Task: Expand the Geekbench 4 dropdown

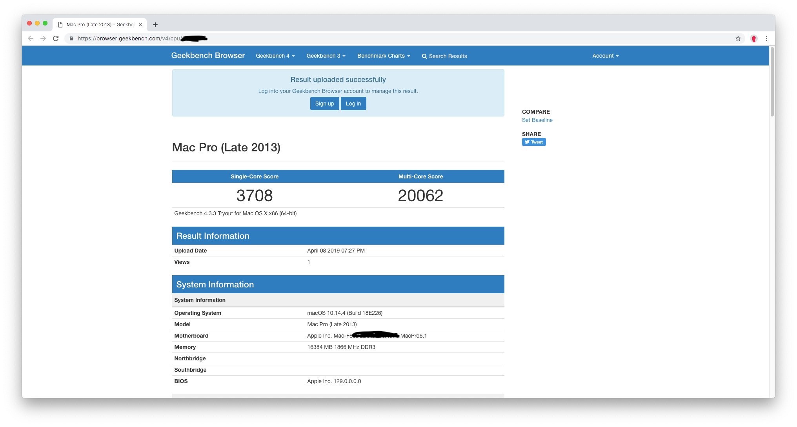Action: (x=275, y=56)
